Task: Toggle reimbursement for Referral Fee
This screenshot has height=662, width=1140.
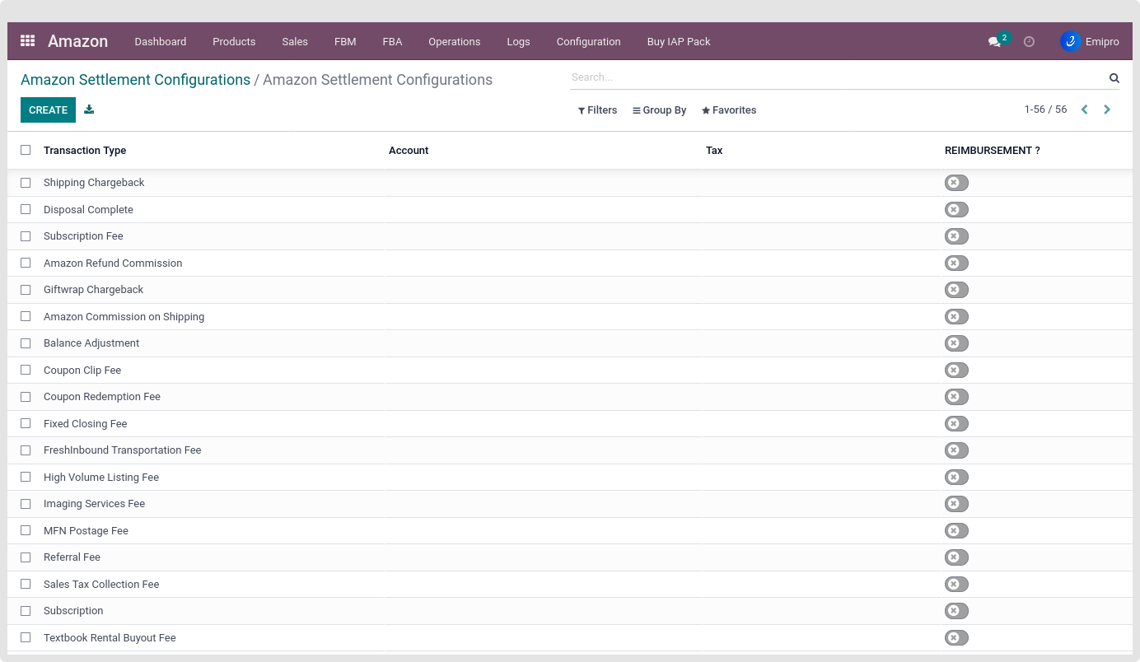Action: [x=955, y=557]
